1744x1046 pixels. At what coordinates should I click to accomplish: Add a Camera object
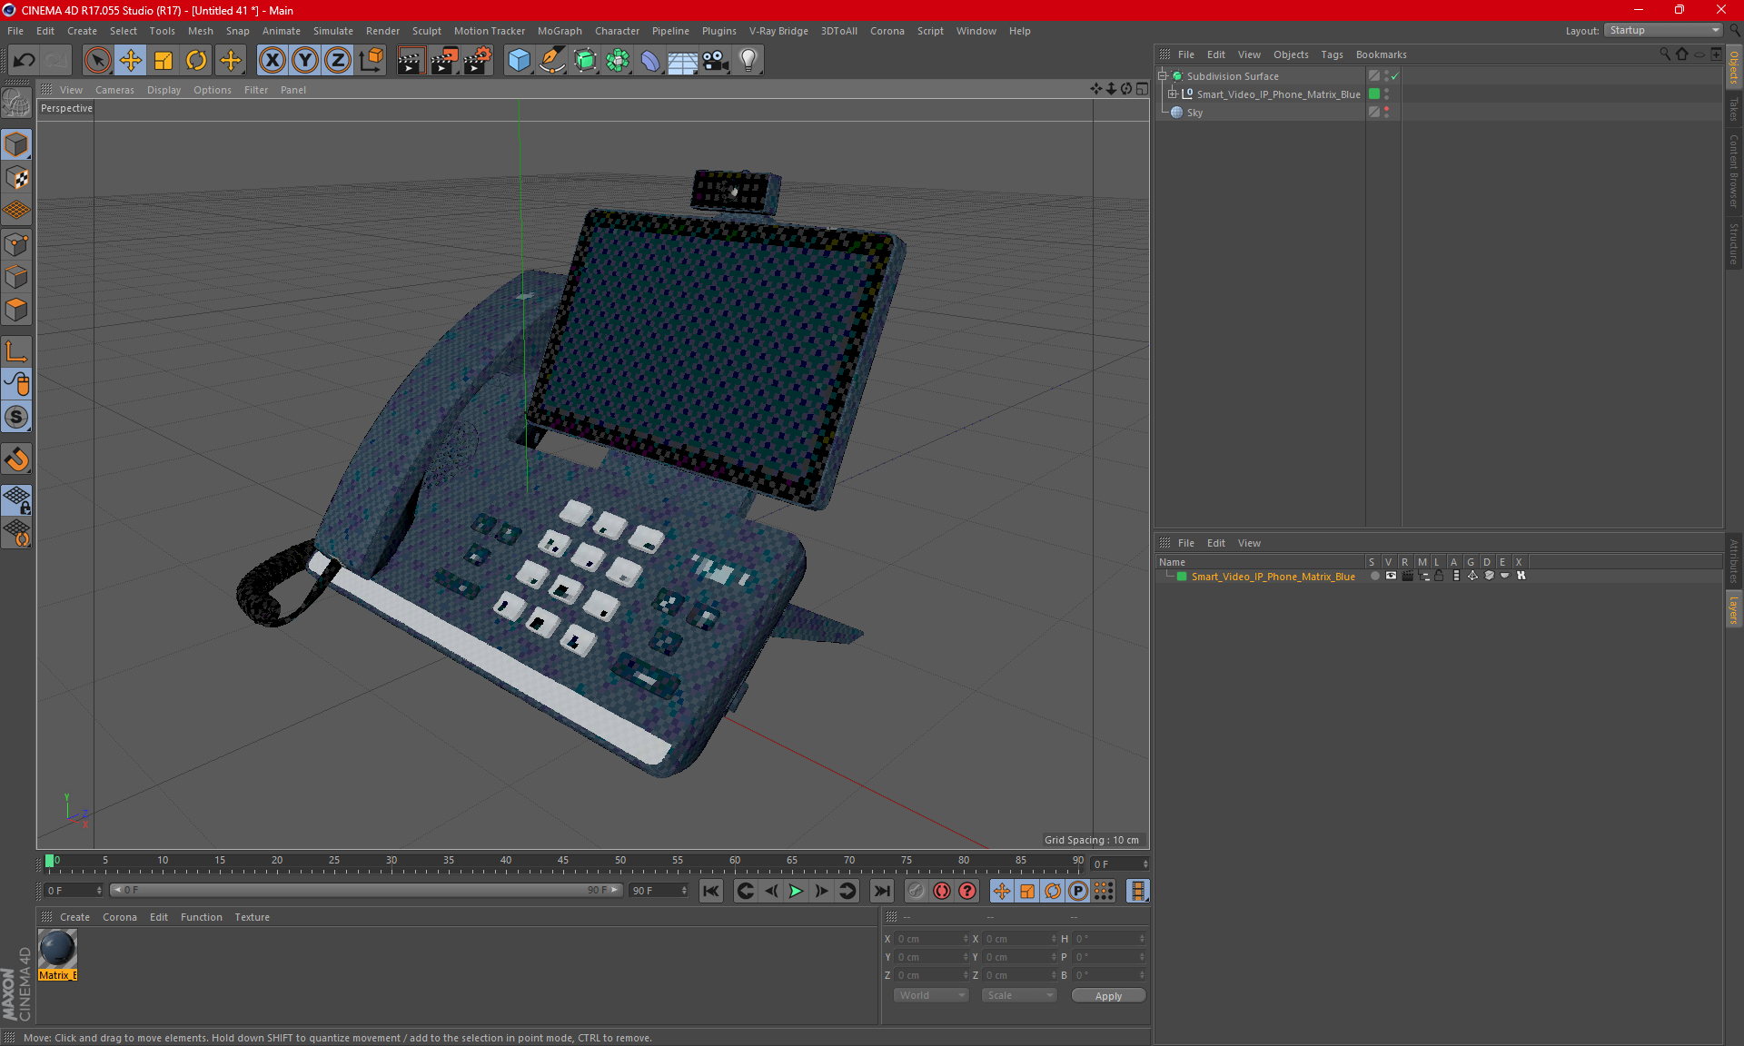pyautogui.click(x=716, y=61)
